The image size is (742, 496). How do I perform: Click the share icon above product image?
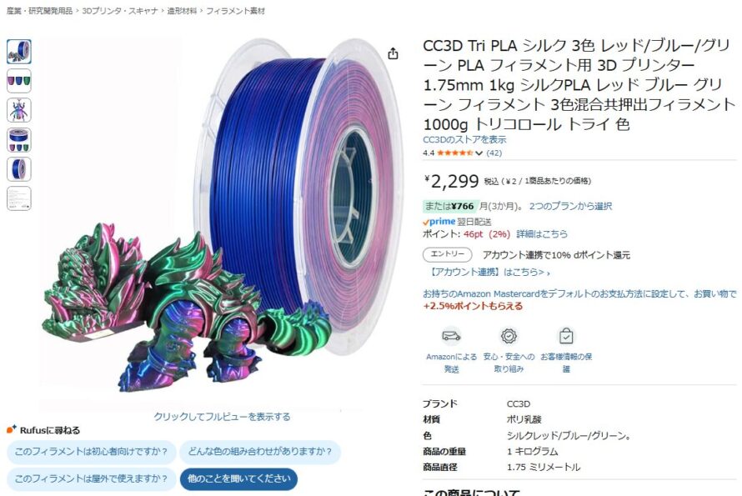(x=393, y=53)
